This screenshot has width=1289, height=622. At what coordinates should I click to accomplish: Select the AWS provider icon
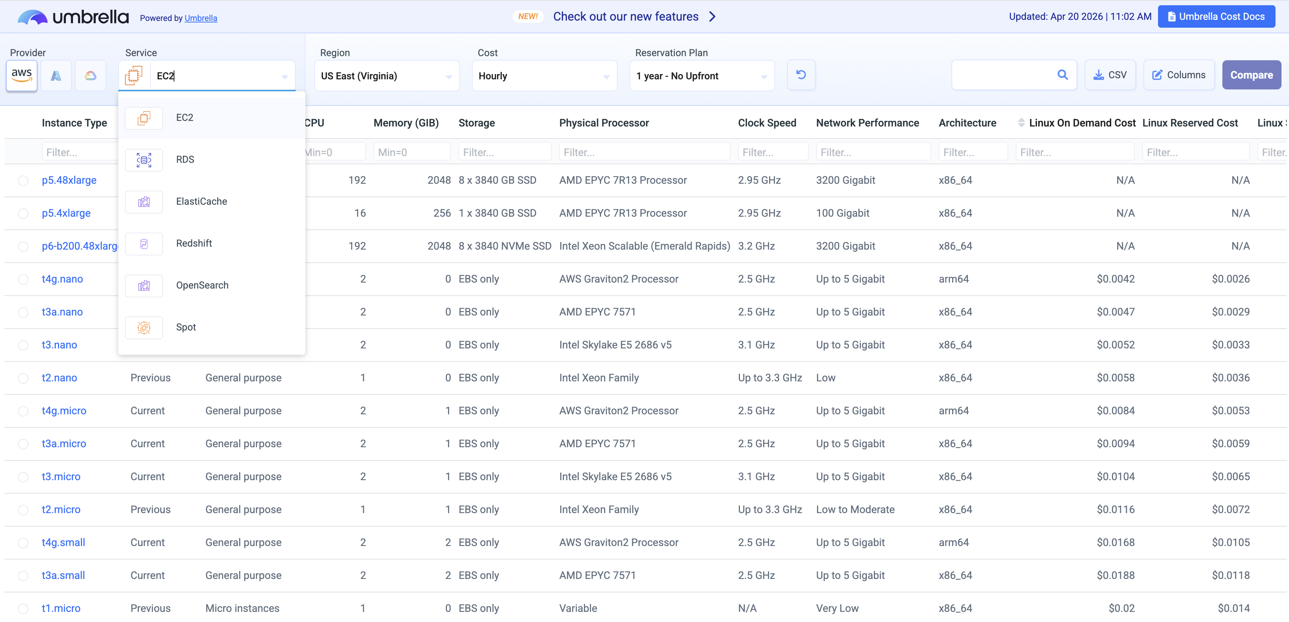click(21, 76)
